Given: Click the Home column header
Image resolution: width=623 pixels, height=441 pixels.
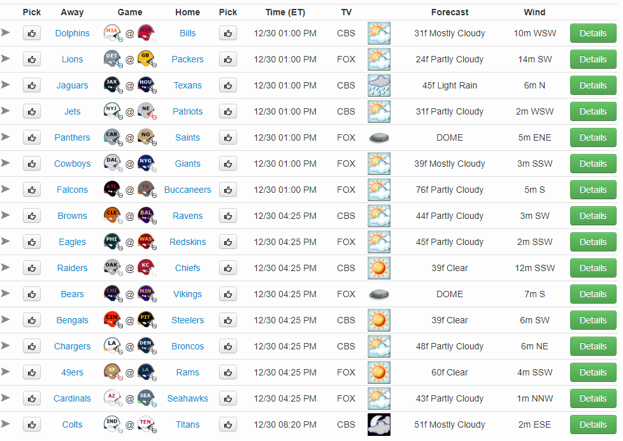Looking at the screenshot, I should [x=187, y=12].
